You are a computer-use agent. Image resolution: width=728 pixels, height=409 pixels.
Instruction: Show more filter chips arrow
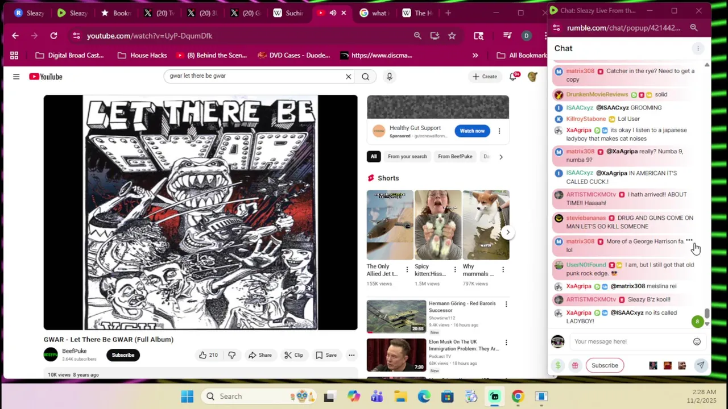501,156
